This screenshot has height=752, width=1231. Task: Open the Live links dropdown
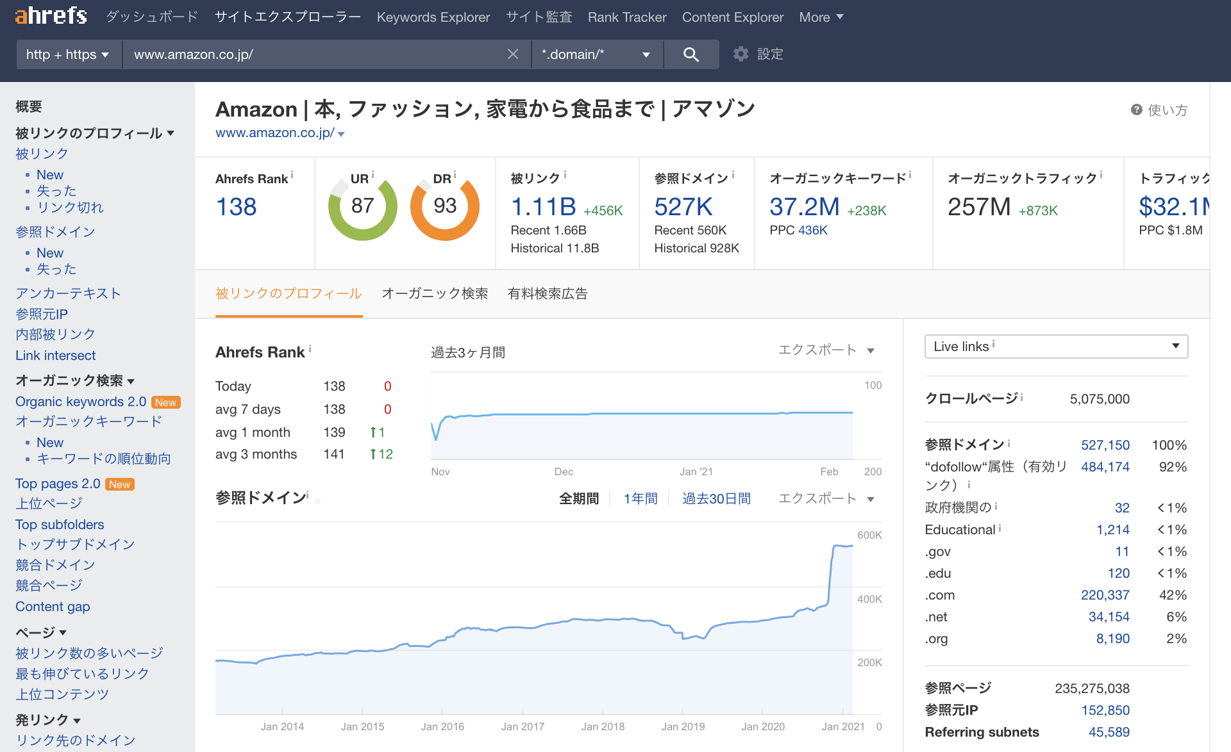click(1055, 347)
